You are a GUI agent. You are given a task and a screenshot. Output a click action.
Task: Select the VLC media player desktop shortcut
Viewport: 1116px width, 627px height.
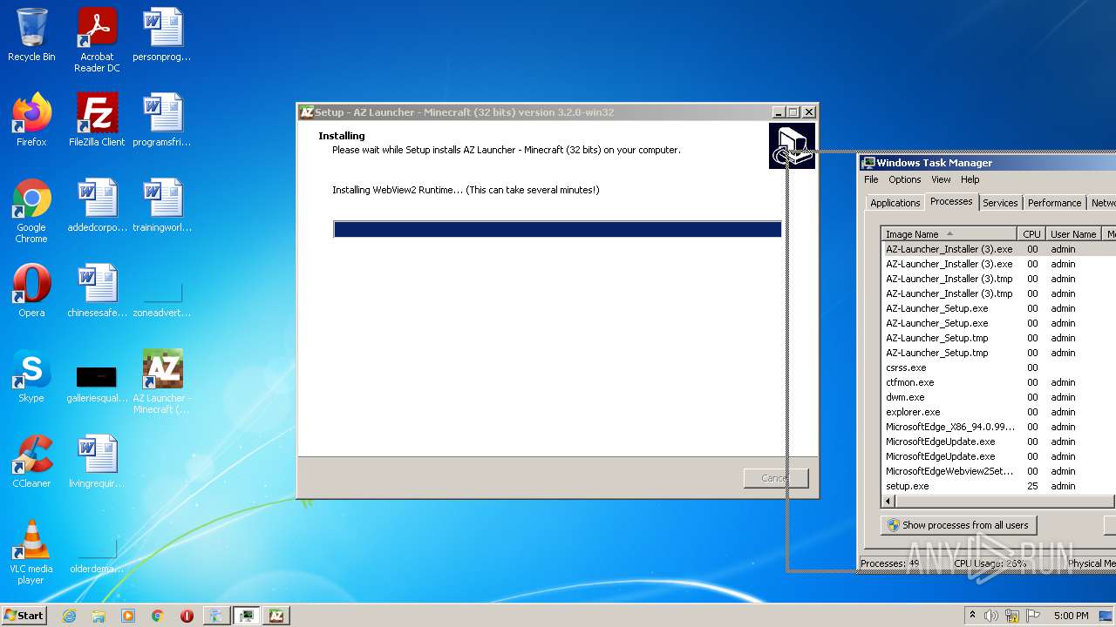(x=31, y=552)
